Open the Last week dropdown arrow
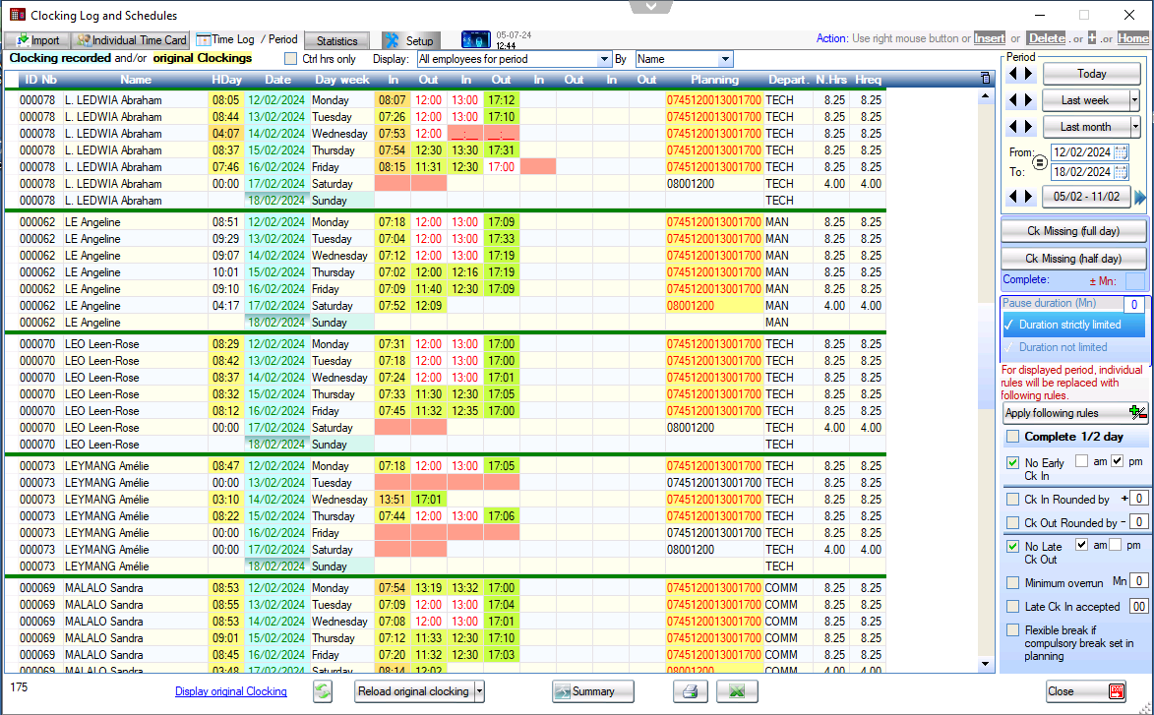1154x715 pixels. click(1134, 100)
